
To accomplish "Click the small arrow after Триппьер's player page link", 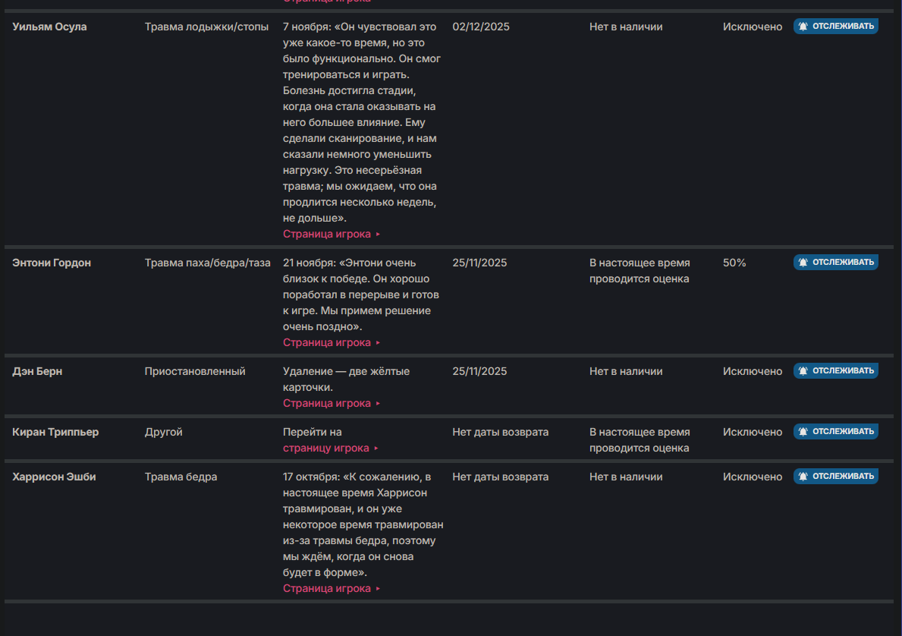I will tap(376, 449).
